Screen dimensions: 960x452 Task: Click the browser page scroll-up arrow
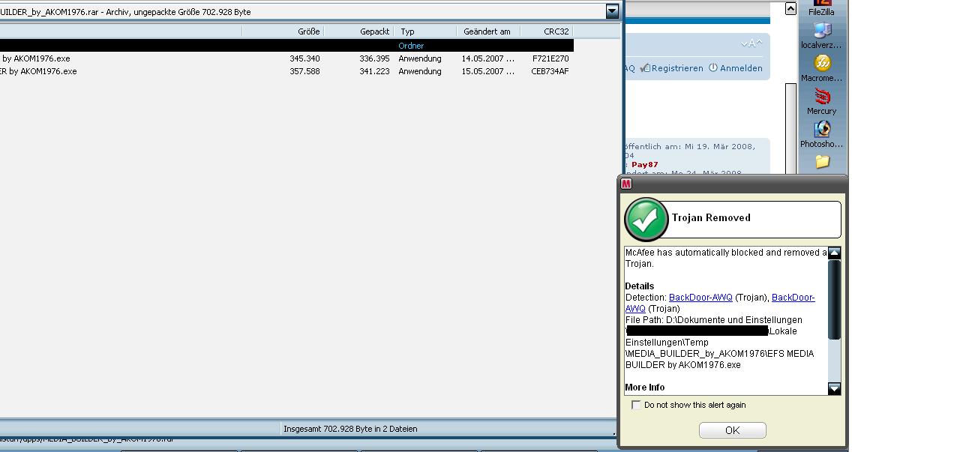pyautogui.click(x=790, y=8)
